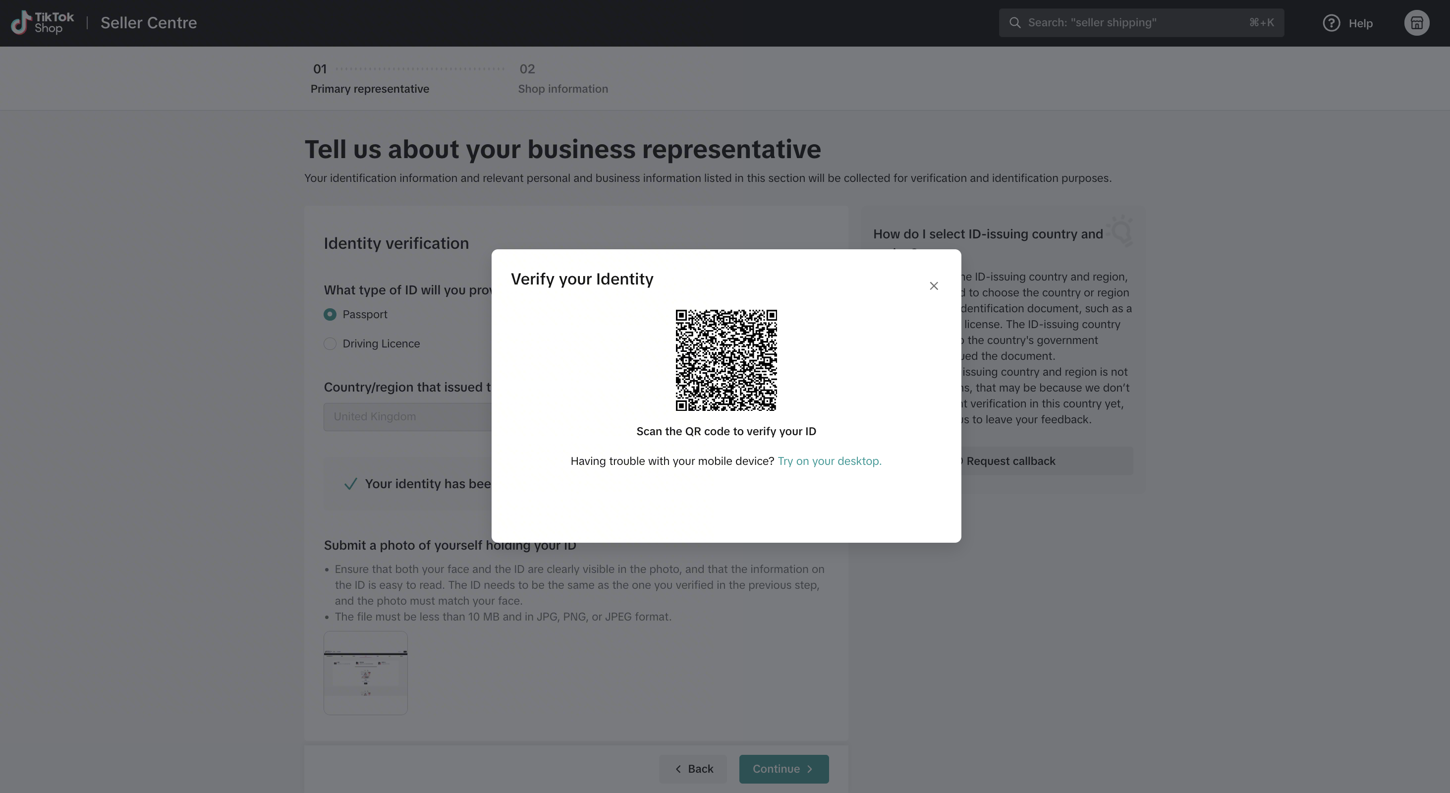Click the Request callback button
This screenshot has width=1450, height=793.
(1047, 461)
